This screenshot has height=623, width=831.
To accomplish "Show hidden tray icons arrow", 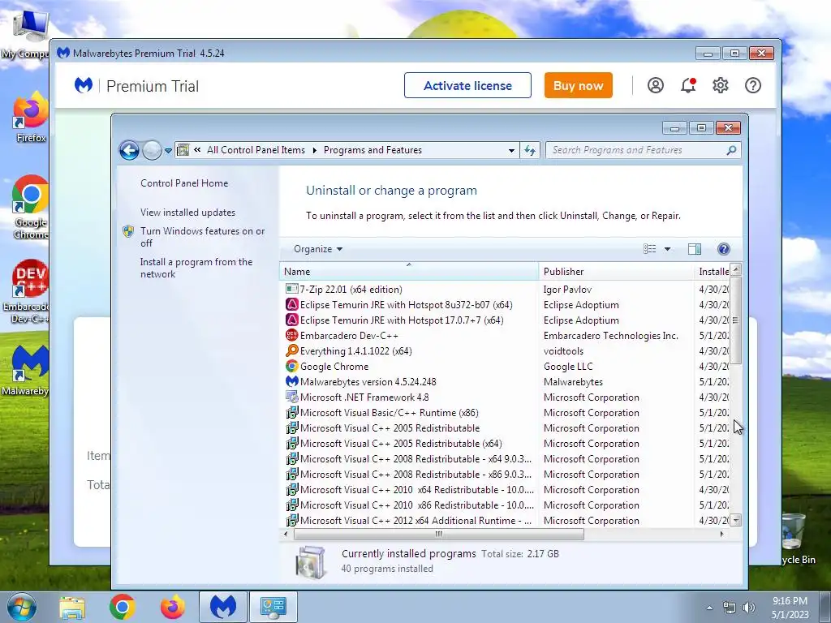I will click(709, 608).
